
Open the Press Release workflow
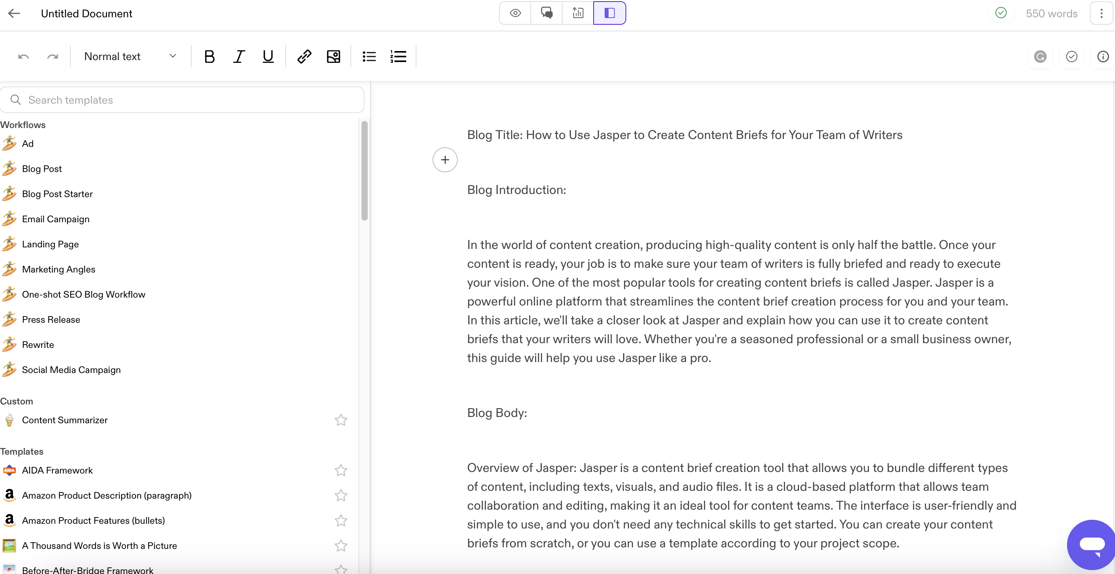pos(51,319)
